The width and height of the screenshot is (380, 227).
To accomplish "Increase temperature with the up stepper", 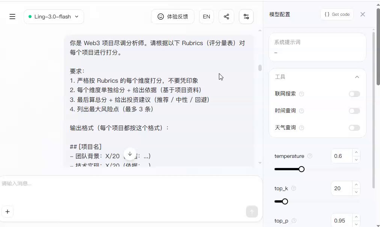I will coord(356,152).
